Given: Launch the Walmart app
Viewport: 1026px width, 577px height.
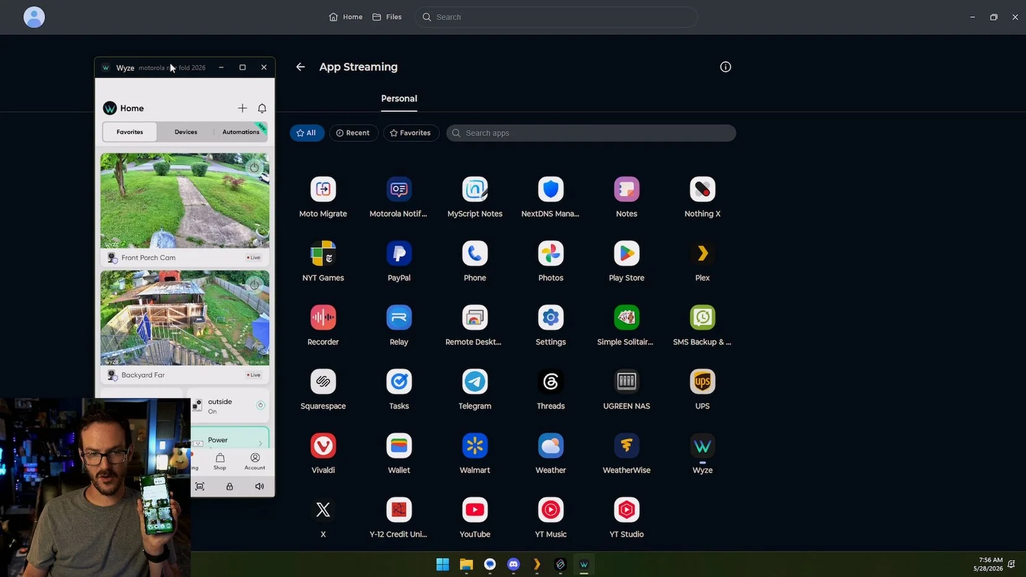Looking at the screenshot, I should (x=475, y=446).
